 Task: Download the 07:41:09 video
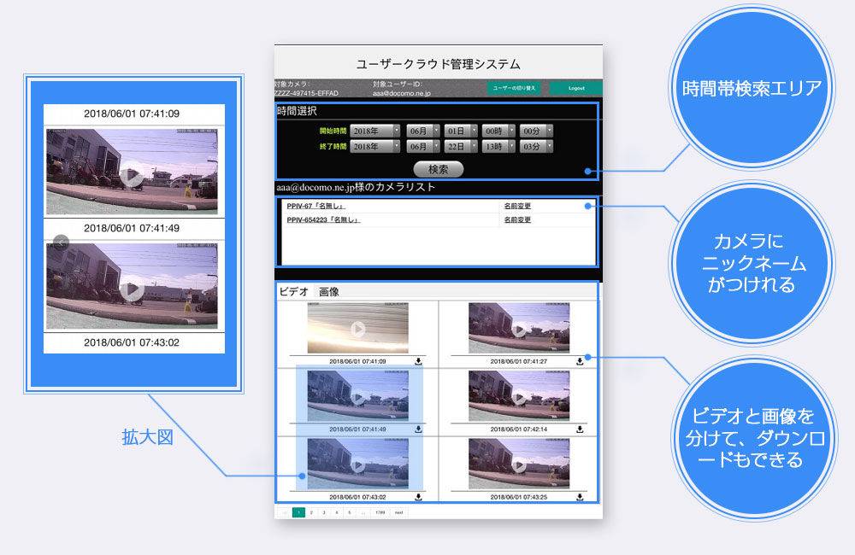pos(418,361)
